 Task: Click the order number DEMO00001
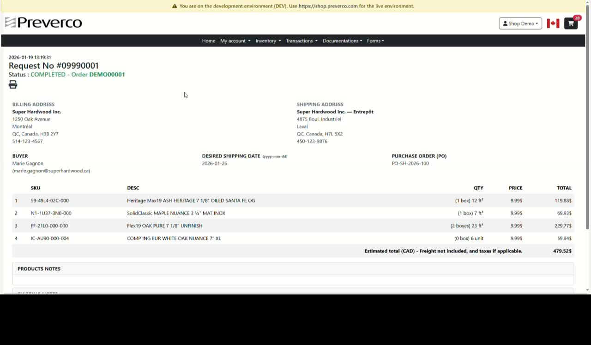(x=107, y=74)
